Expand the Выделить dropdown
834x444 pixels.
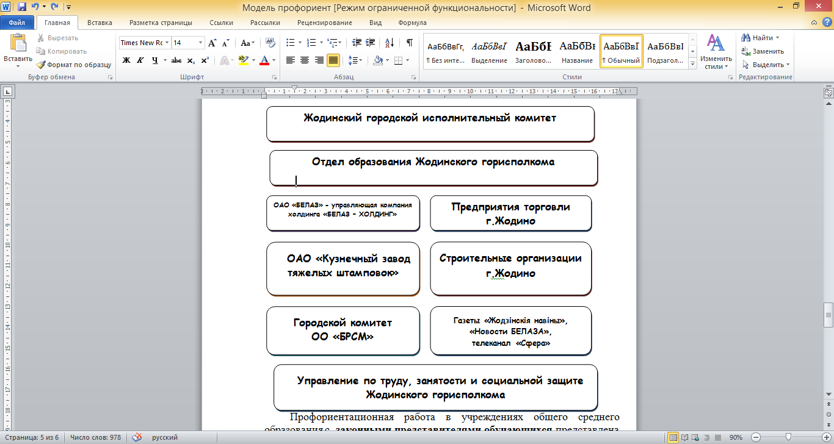coord(766,65)
